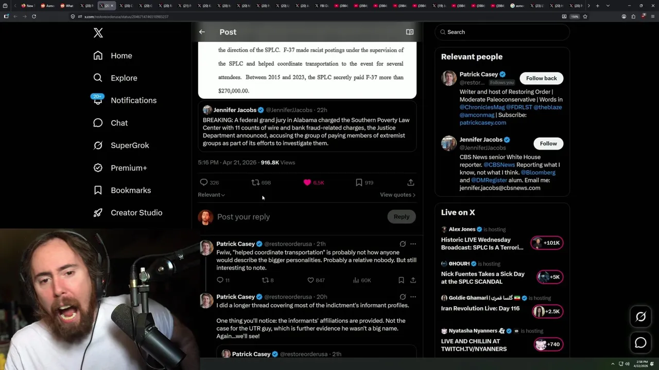Screen dimensions: 659x370
Task: Open Patrick Casey avatar in Relevant people
Action: pos(449,78)
